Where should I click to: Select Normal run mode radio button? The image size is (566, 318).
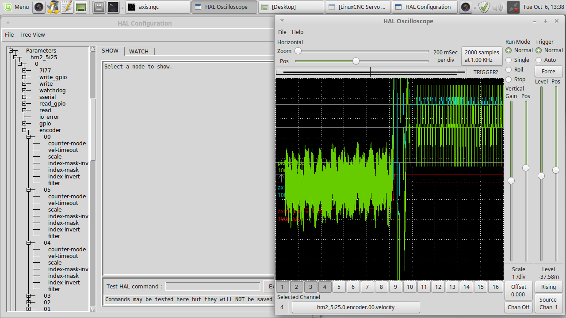(509, 50)
